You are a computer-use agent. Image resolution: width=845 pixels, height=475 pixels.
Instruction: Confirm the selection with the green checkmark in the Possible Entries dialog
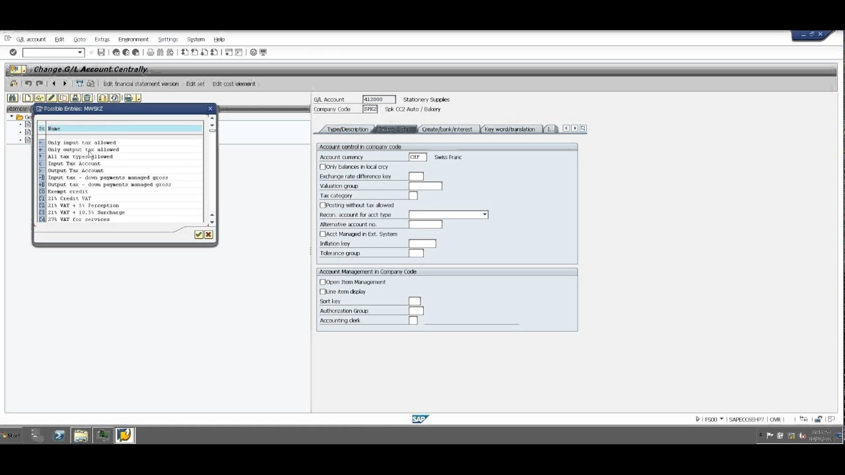click(x=199, y=235)
